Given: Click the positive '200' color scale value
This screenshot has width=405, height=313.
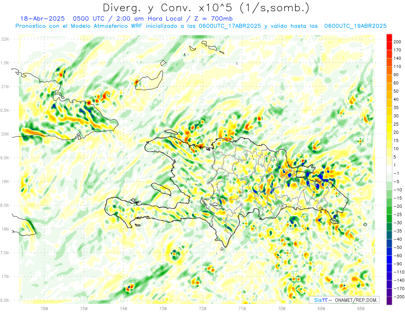Looking at the screenshot, I should click(x=398, y=42).
